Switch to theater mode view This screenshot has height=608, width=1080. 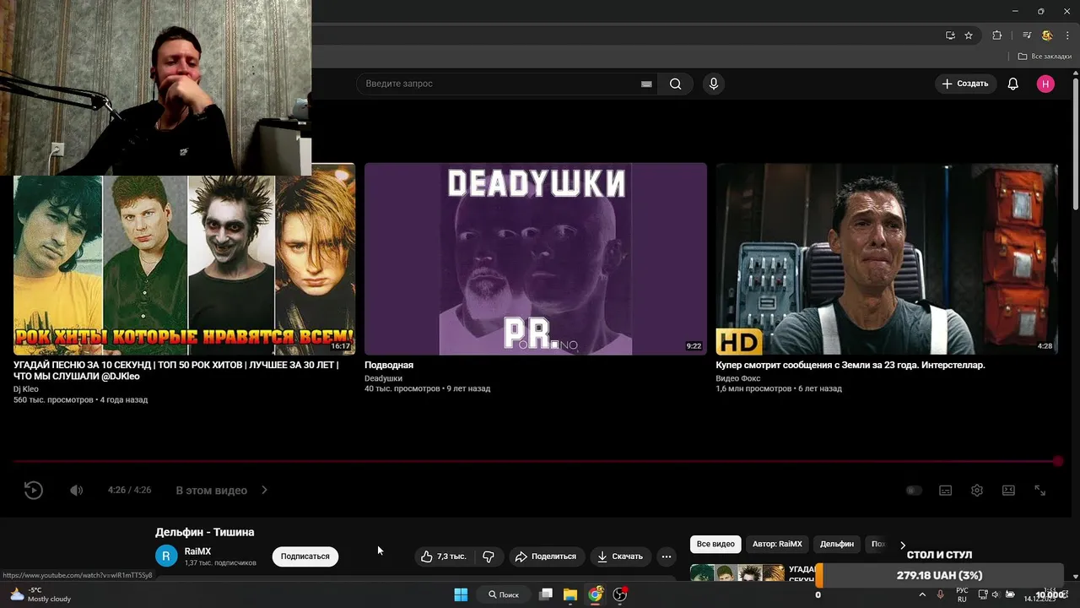[1008, 490]
